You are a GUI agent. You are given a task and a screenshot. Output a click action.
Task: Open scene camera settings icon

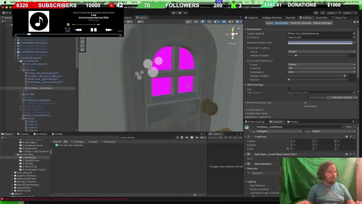click(230, 22)
